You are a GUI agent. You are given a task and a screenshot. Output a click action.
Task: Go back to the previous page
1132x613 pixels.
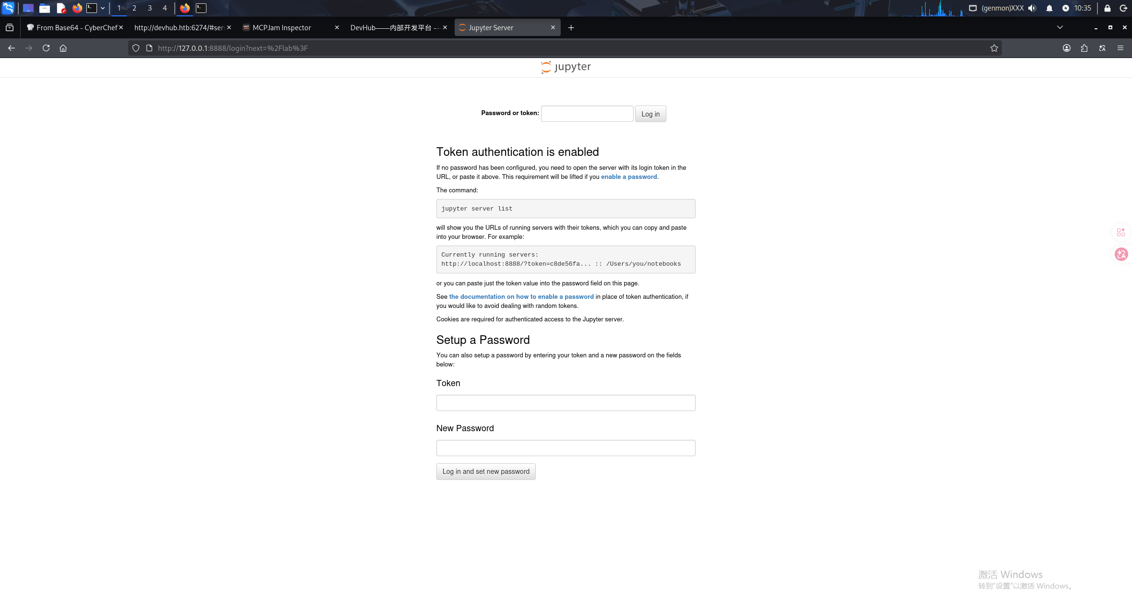pos(12,48)
